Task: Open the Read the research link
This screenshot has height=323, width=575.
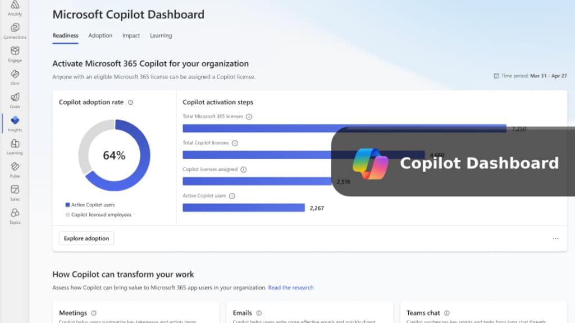Action: click(x=291, y=288)
